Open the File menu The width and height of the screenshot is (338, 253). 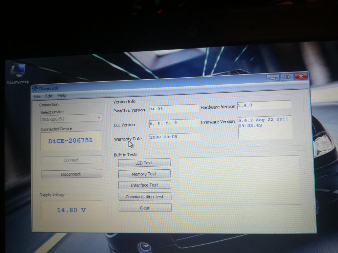pyautogui.click(x=37, y=96)
